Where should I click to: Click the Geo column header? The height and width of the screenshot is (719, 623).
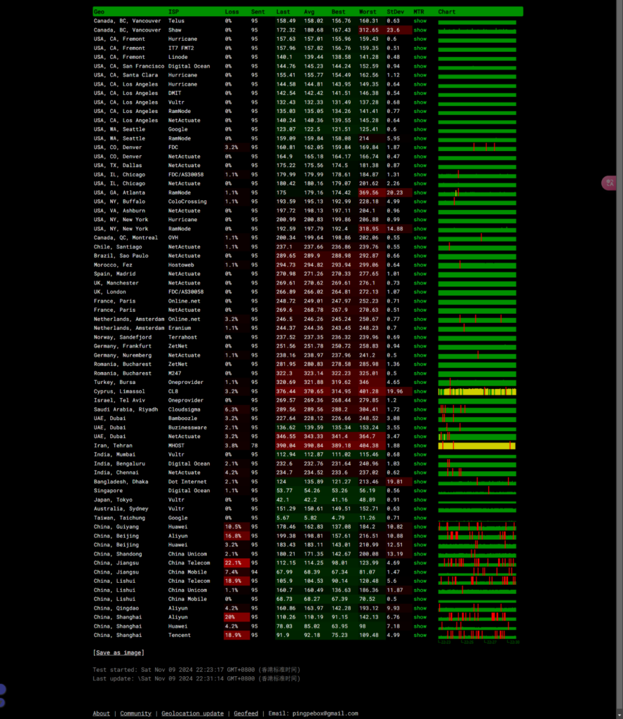[99, 12]
